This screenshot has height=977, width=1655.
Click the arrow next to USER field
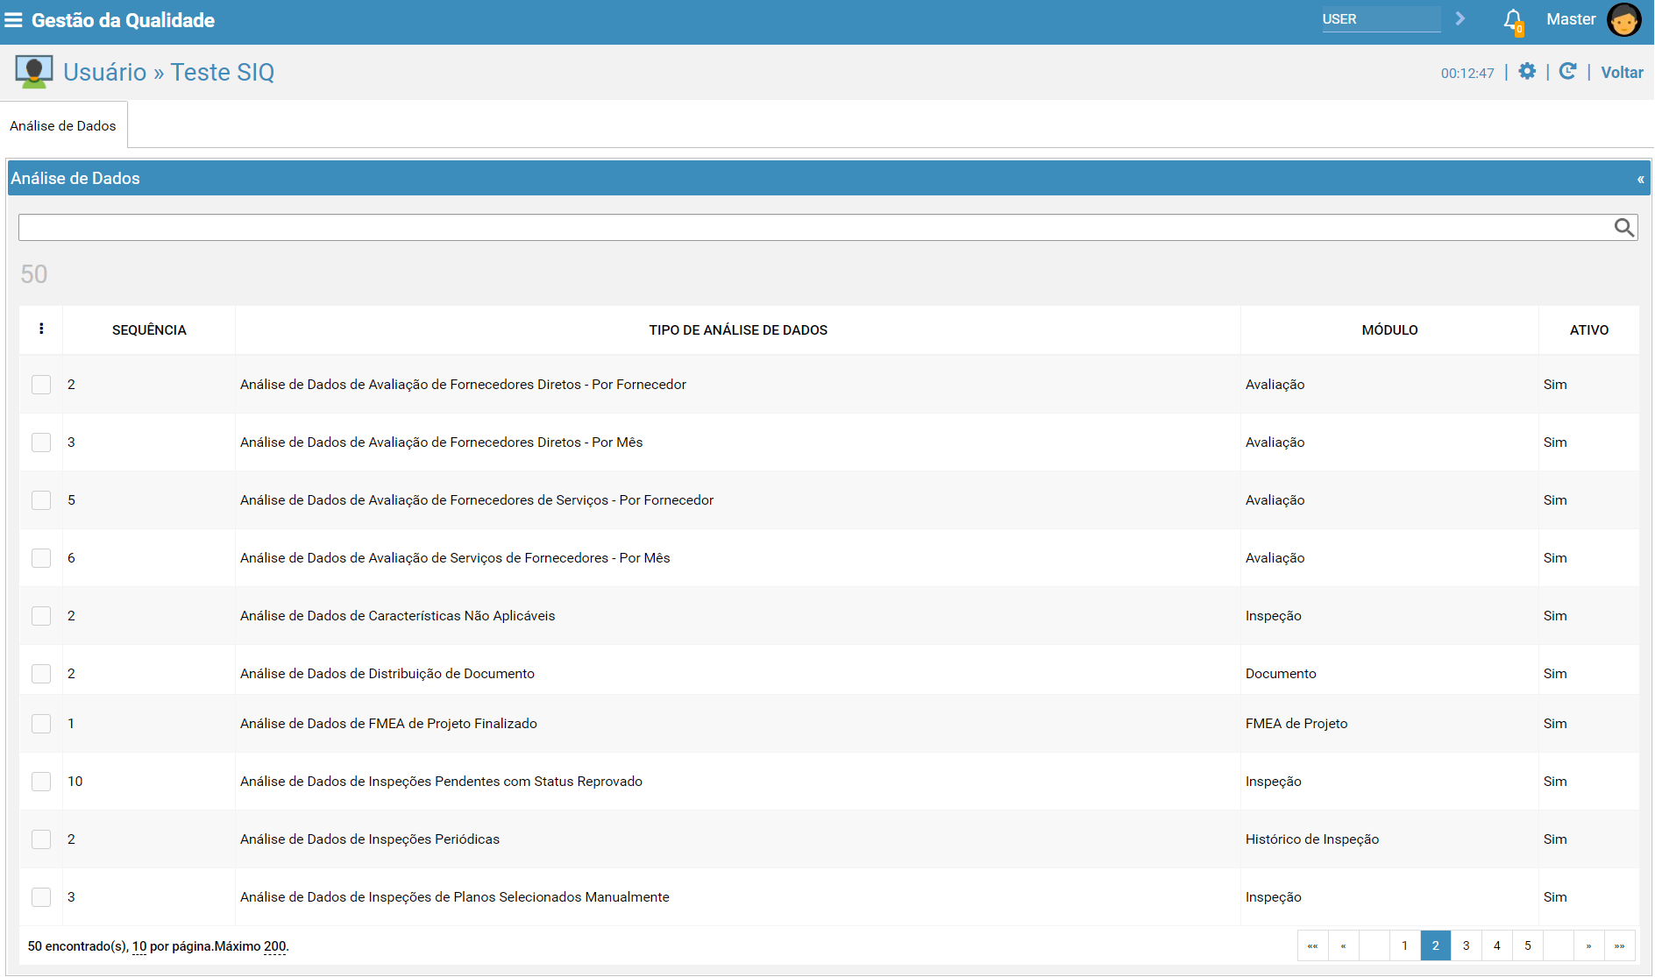pyautogui.click(x=1460, y=18)
